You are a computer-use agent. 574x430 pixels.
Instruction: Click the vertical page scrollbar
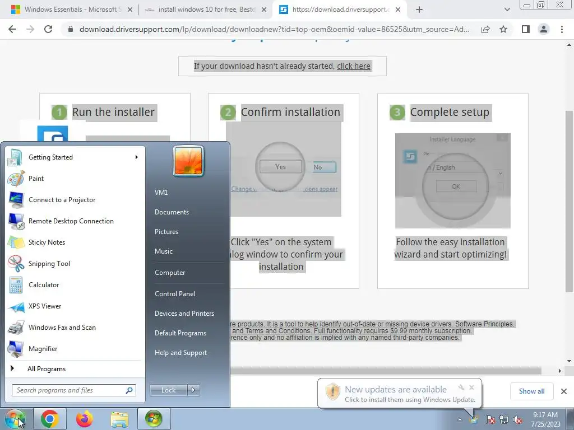[569, 201]
